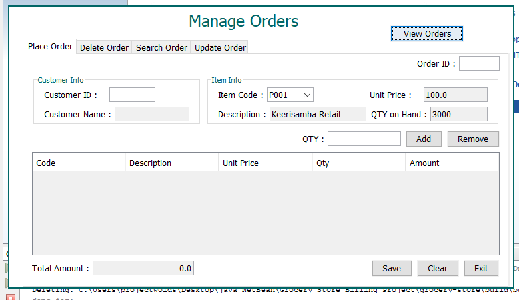This screenshot has width=519, height=300.
Task: Save the current order
Action: click(392, 268)
